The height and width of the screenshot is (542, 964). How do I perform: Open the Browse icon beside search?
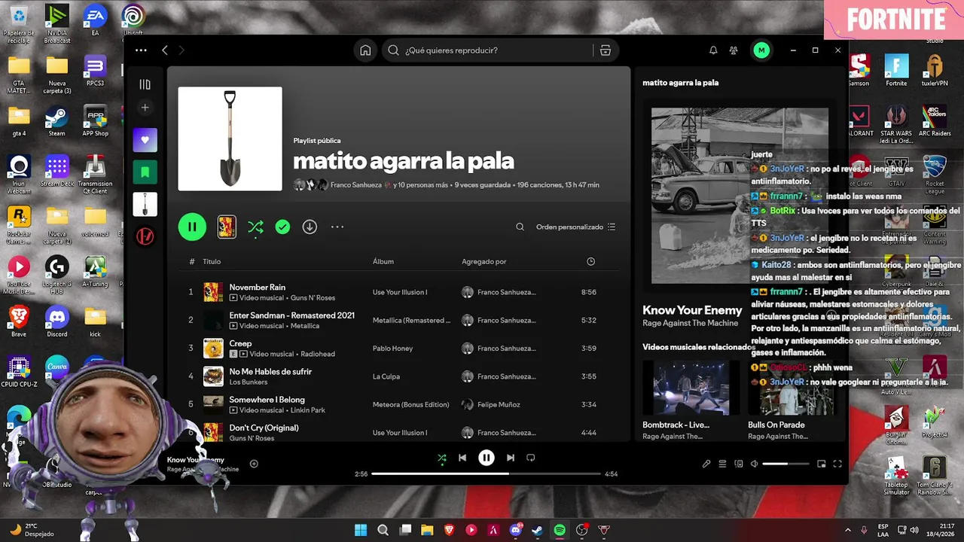606,50
